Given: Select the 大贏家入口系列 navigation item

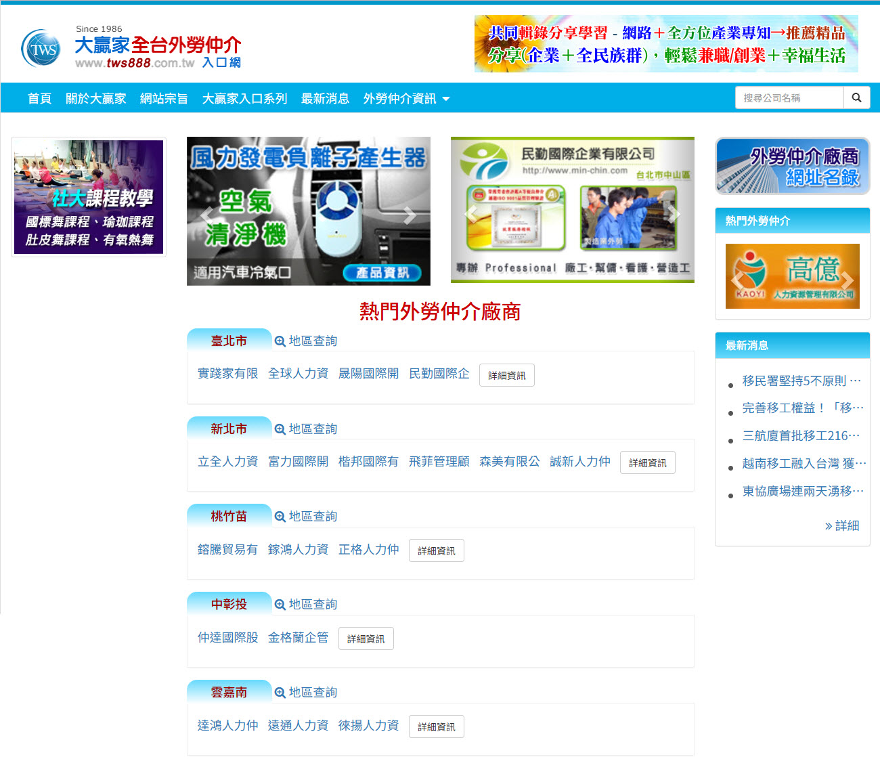Looking at the screenshot, I should point(244,99).
